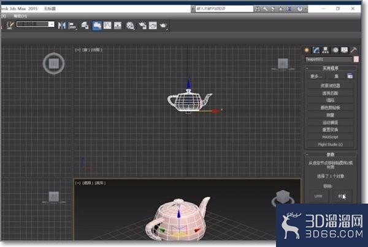Viewport: 368px width, 247px height.
Task: Open the MAXScript utility button
Action: [x=331, y=137]
